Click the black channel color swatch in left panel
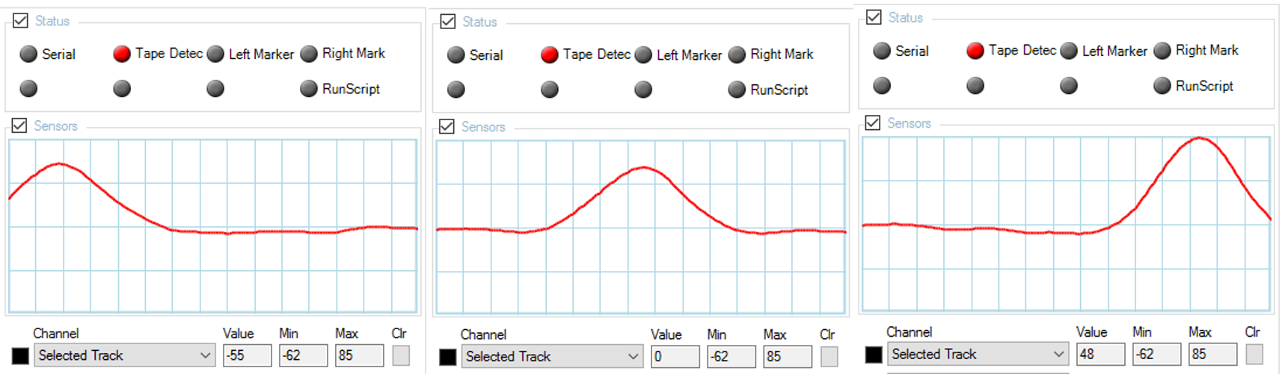The image size is (1282, 374). pyautogui.click(x=21, y=356)
